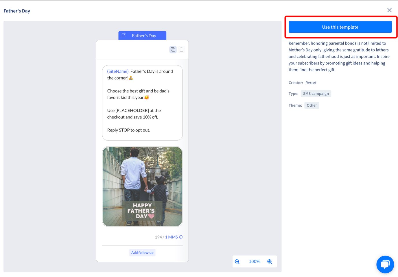398x277 pixels.
Task: Close the Father's Day template preview
Action: click(389, 10)
